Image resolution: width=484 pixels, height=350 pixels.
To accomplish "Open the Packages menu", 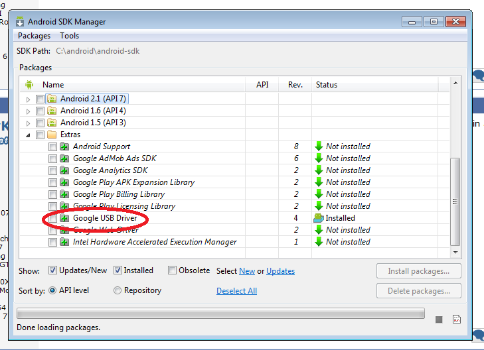I will pos(34,36).
